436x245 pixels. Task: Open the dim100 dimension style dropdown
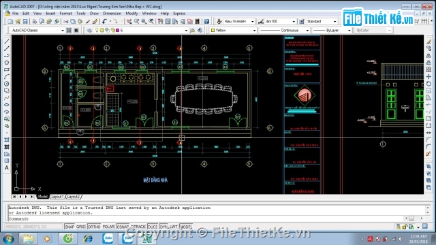pyautogui.click(x=280, y=21)
